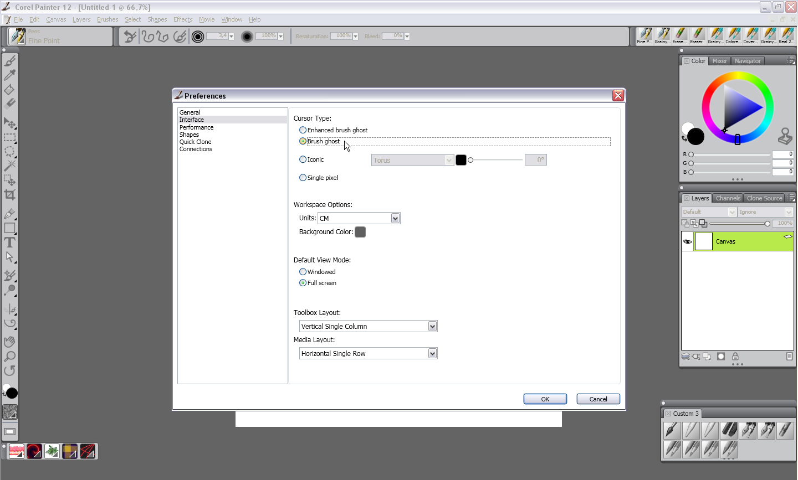Choose the Dropper tool

pos(9,74)
